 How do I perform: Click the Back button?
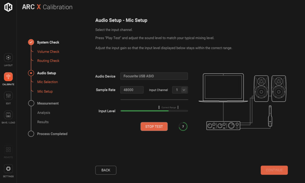[x=106, y=170]
